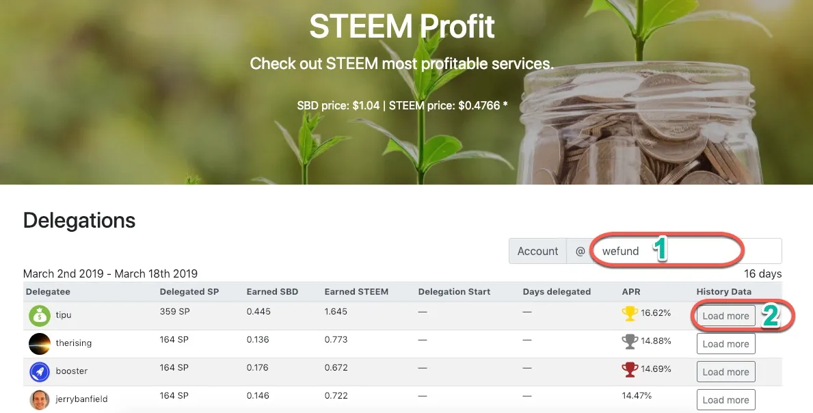The image size is (813, 413).
Task: Click jerrybanfield's earned STEEM value 0.722
Action: pos(336,396)
